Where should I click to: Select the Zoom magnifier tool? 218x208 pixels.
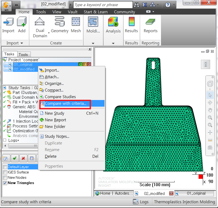pos(210,118)
